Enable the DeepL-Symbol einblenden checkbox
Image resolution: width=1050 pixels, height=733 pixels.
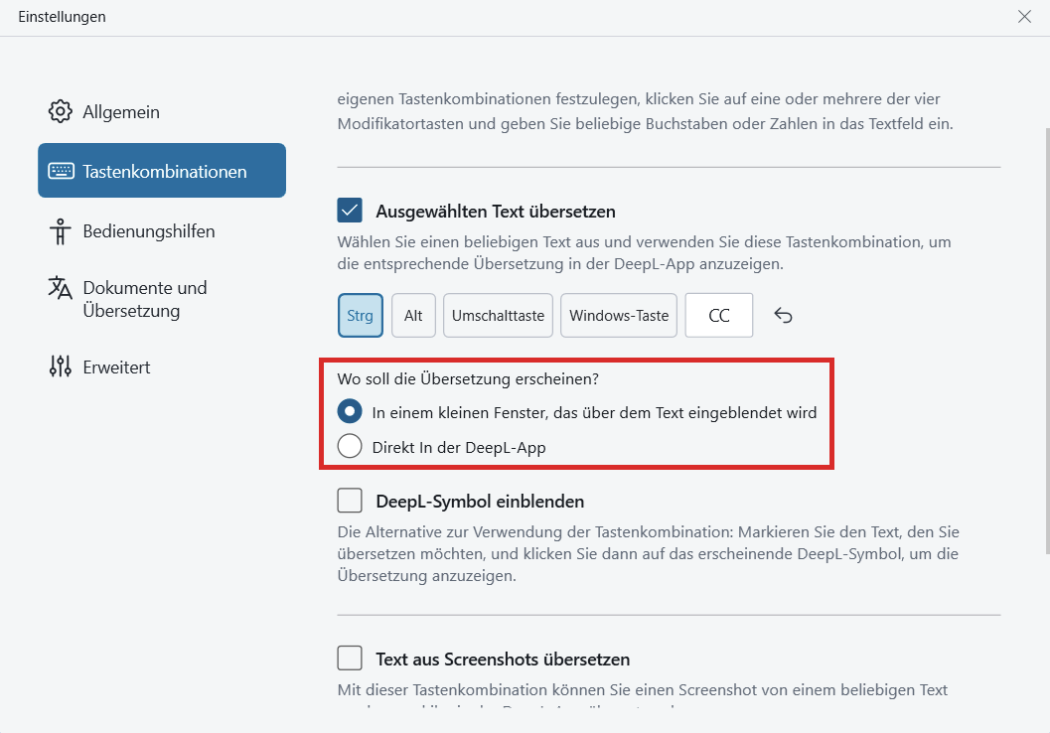[350, 501]
